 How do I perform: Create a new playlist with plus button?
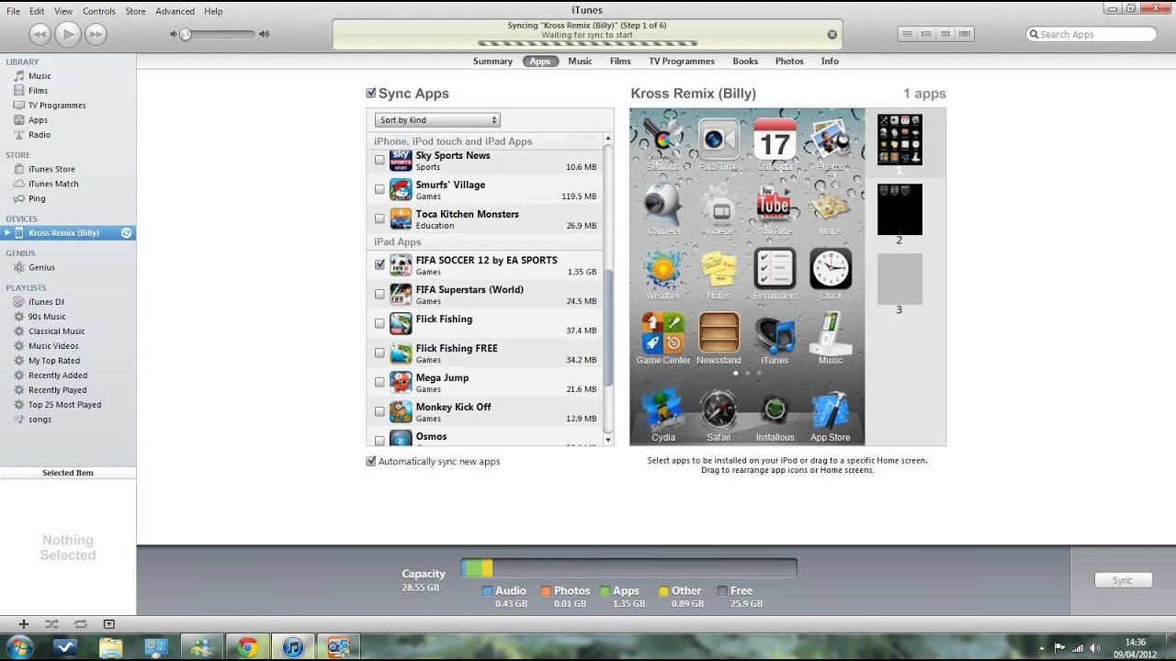pyautogui.click(x=24, y=624)
